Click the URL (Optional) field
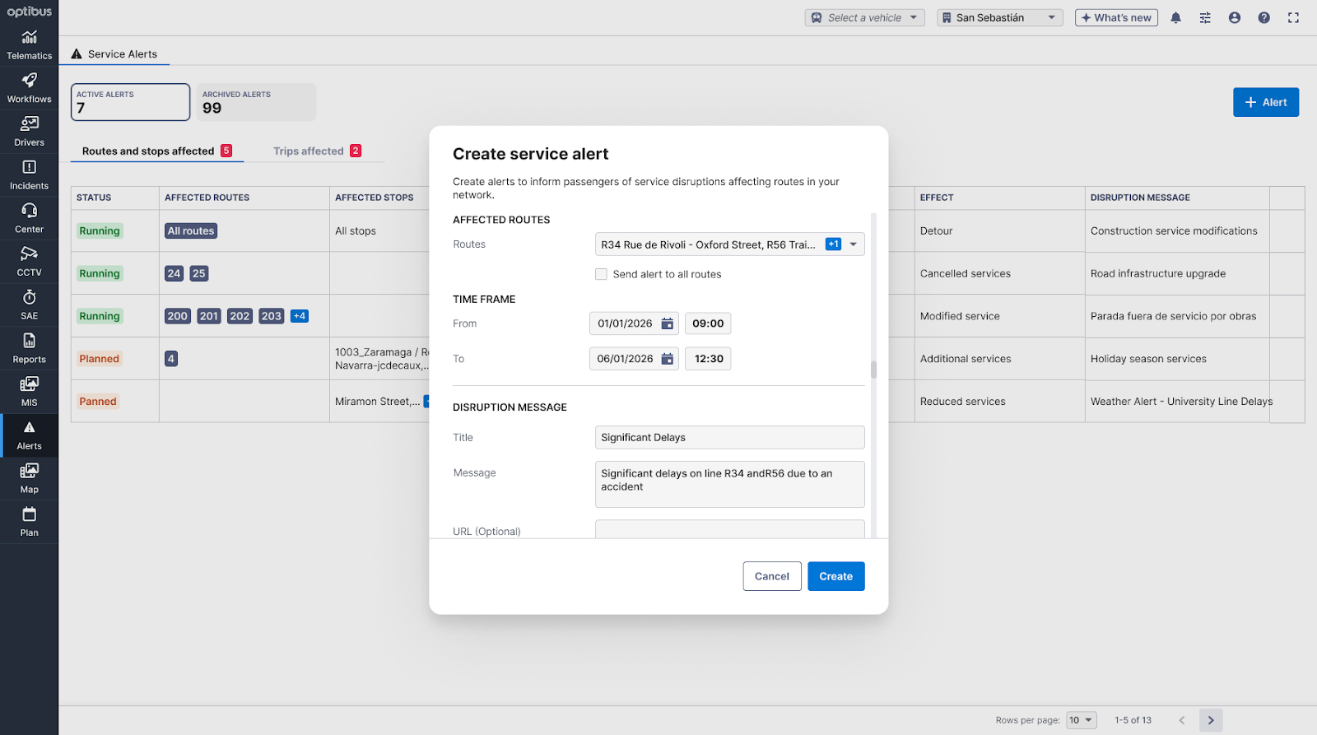The height and width of the screenshot is (735, 1317). click(x=729, y=529)
